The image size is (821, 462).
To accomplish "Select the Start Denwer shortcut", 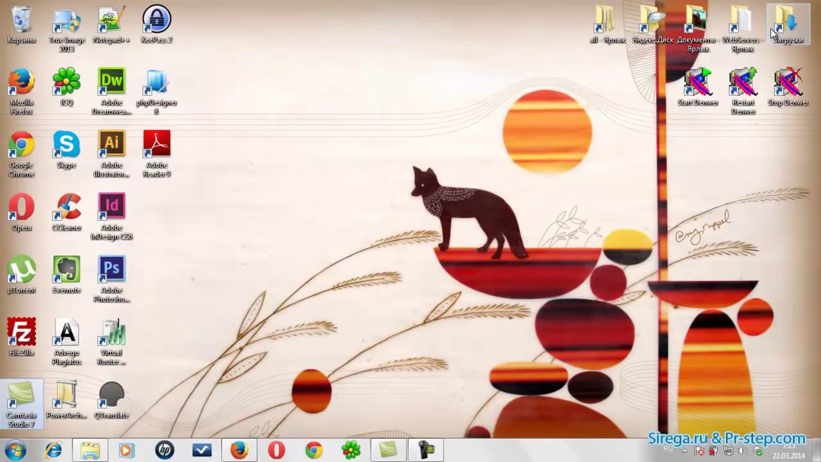I will click(697, 88).
